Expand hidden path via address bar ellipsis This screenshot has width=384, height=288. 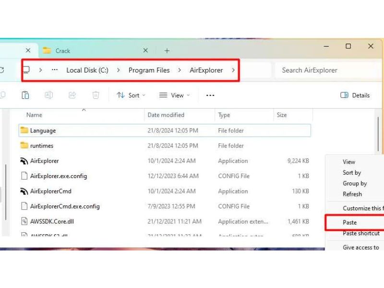[x=55, y=70]
